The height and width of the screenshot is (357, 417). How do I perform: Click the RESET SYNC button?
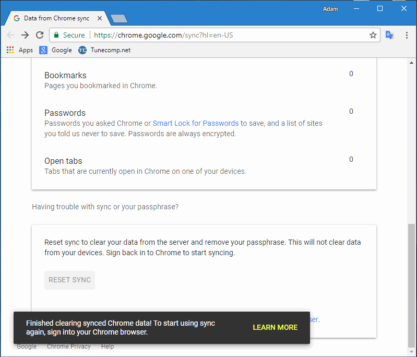click(x=70, y=280)
